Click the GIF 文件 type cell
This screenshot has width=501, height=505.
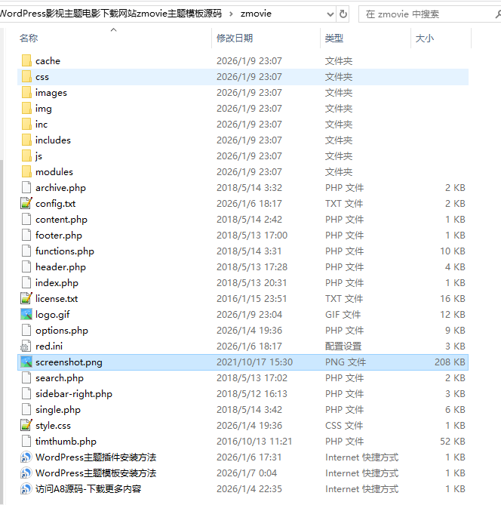(x=343, y=314)
